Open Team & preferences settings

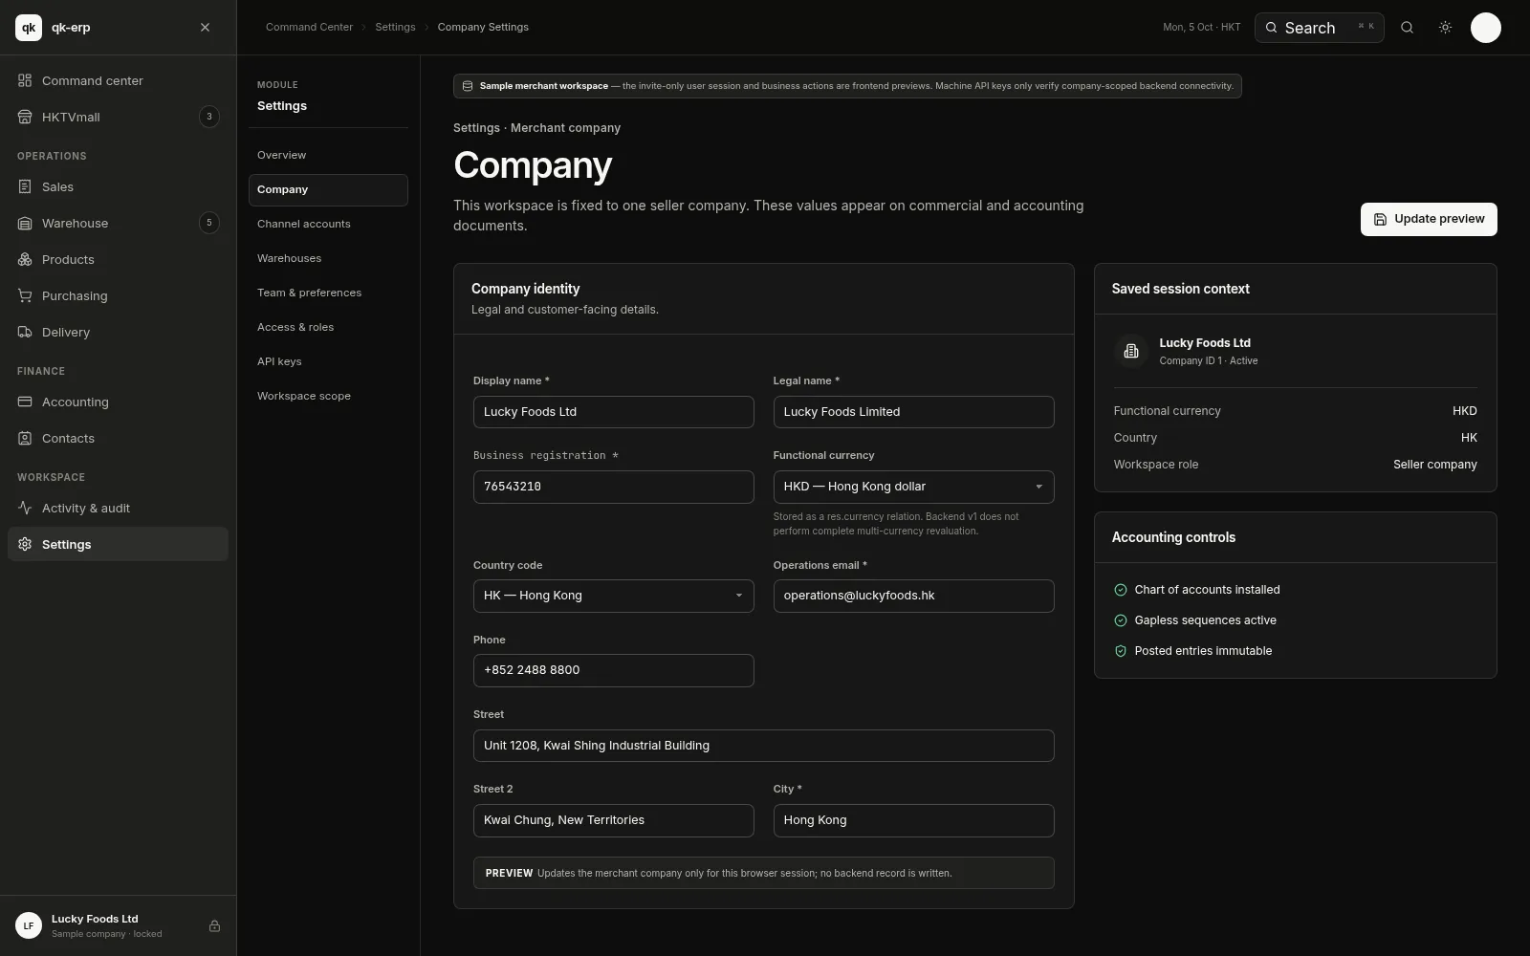pos(328,293)
